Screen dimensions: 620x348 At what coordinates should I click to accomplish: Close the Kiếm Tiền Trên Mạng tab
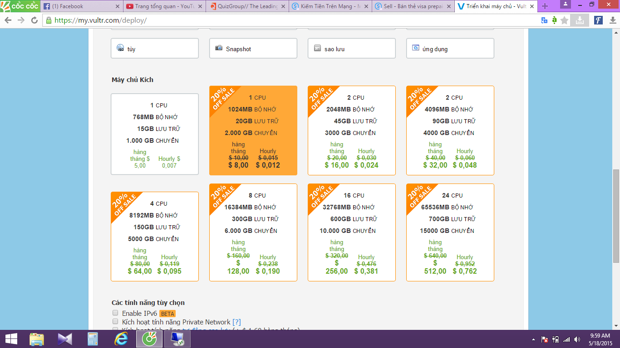(366, 6)
